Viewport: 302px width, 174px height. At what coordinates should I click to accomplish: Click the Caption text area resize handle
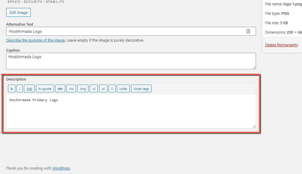(x=254, y=68)
